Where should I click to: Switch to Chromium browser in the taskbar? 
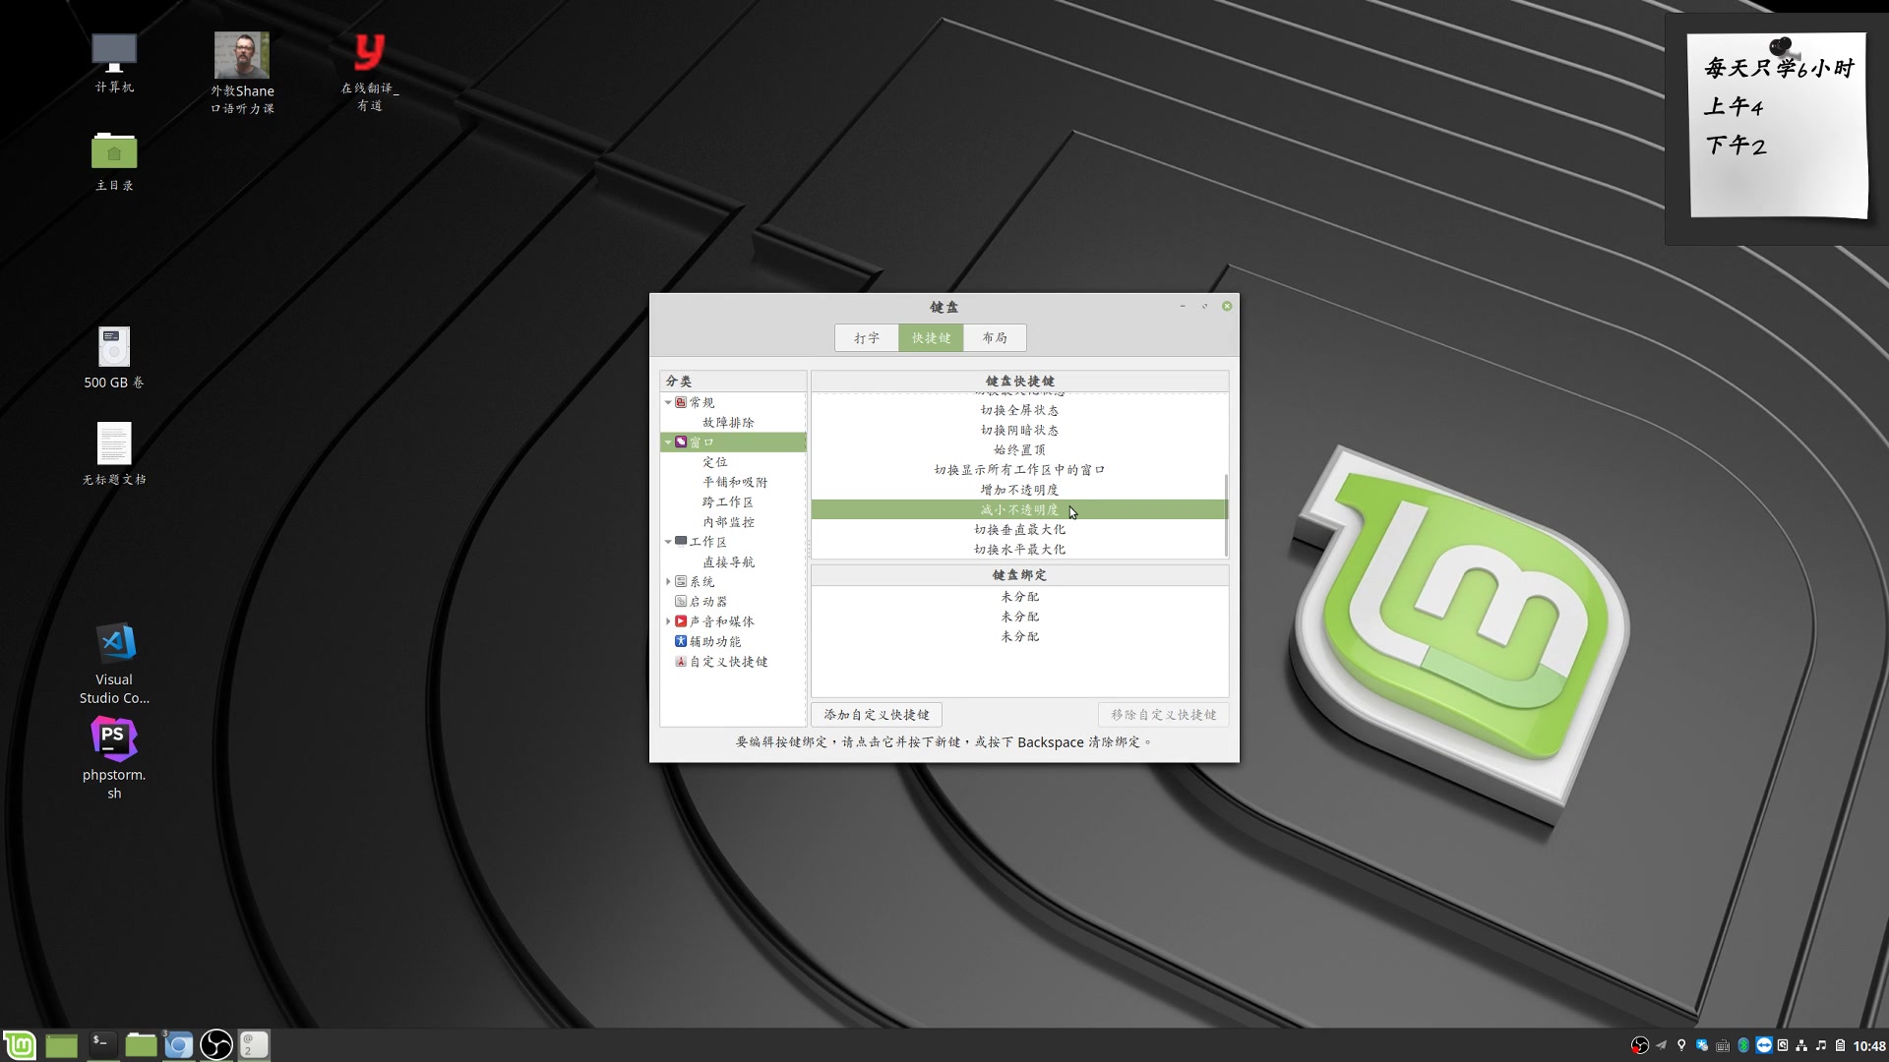click(x=179, y=1044)
